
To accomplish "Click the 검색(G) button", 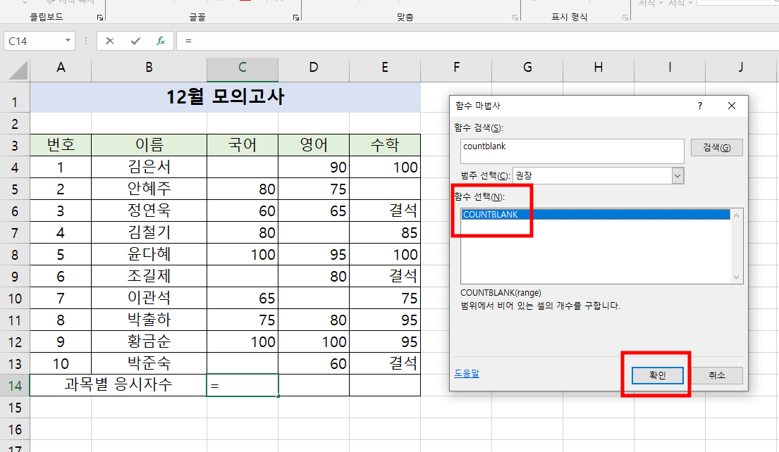I will pos(716,147).
